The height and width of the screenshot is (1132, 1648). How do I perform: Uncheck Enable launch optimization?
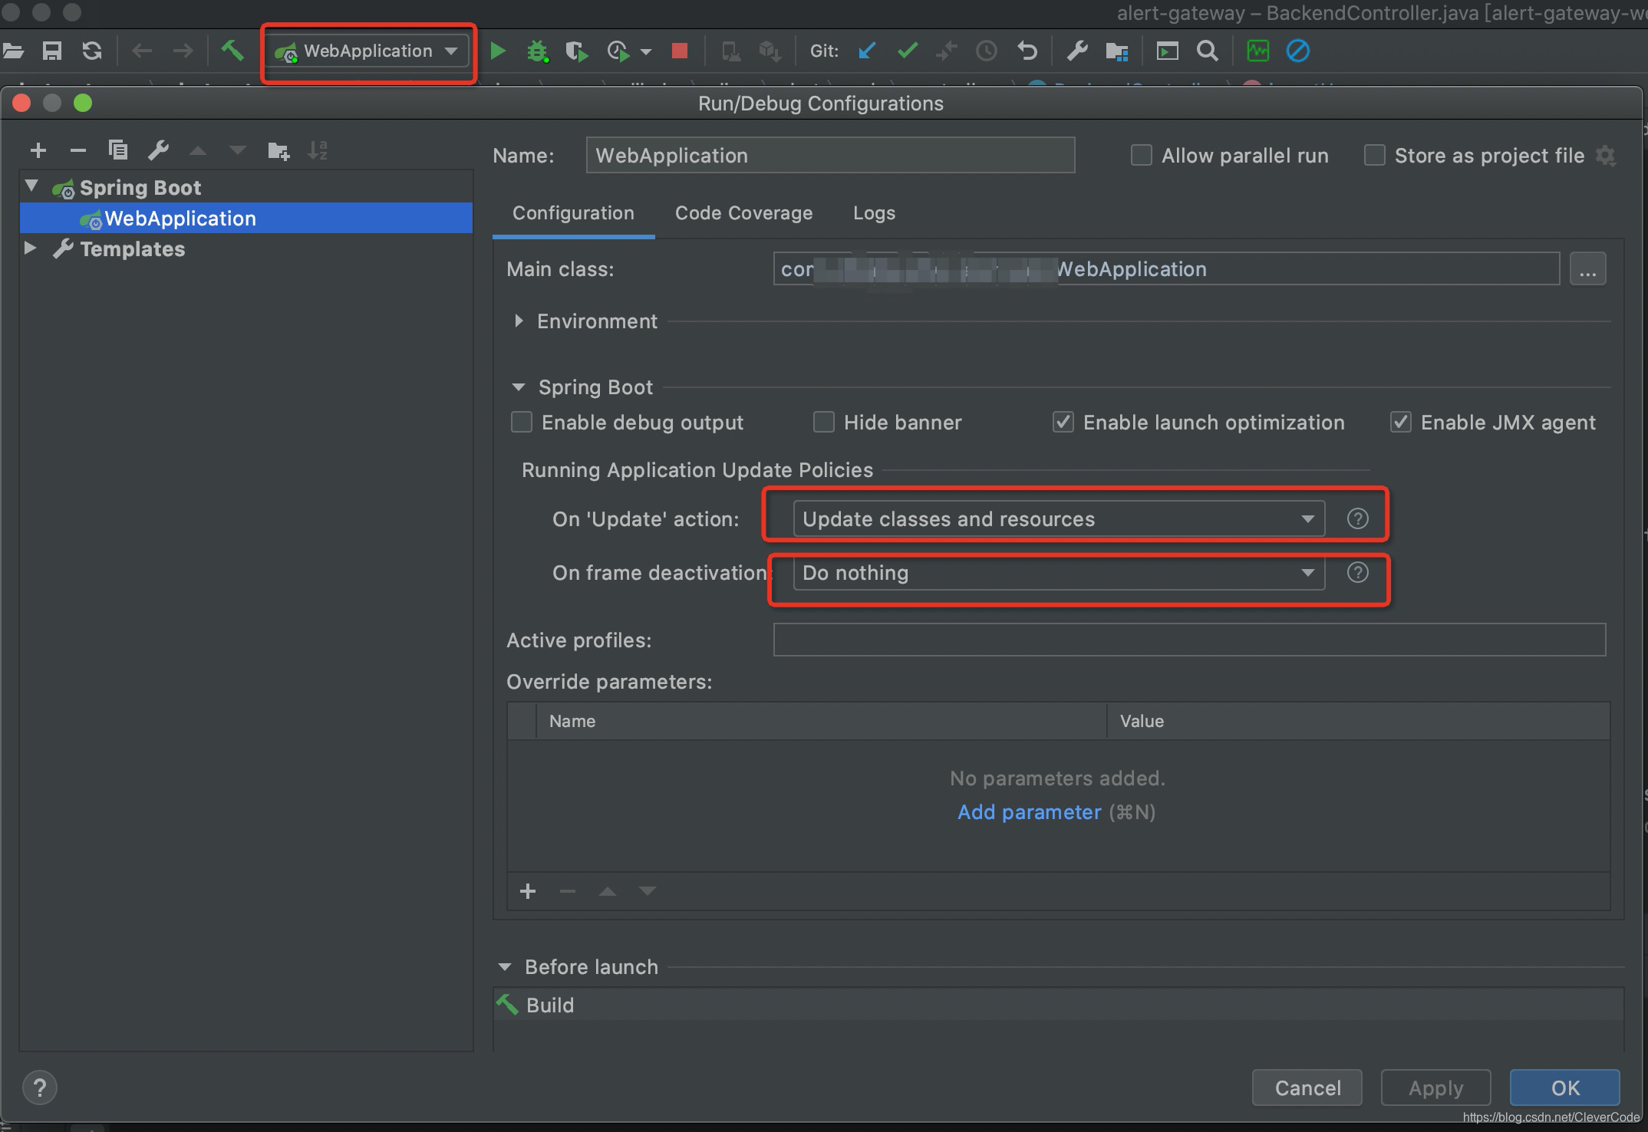(x=1063, y=422)
